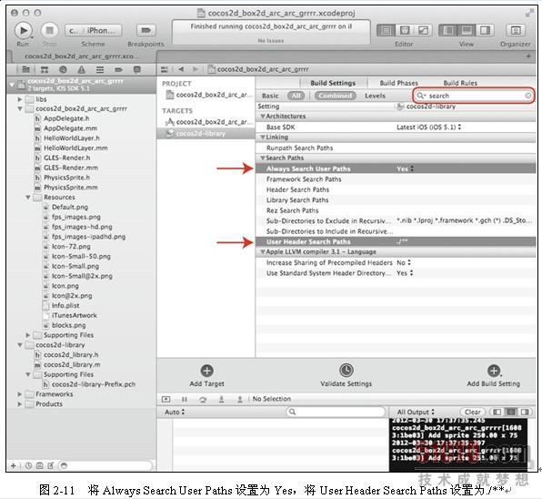542x499 pixels.
Task: Click the pause execution icon
Action: 185,400
